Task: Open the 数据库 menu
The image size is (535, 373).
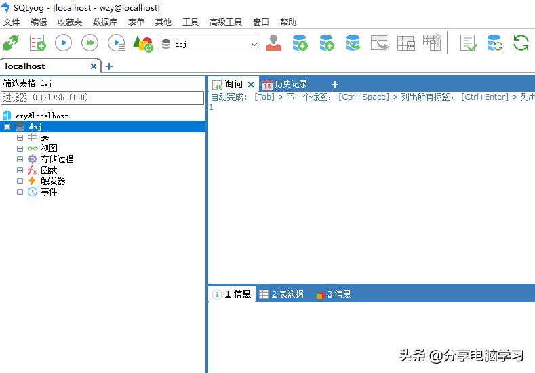Action: pos(105,22)
